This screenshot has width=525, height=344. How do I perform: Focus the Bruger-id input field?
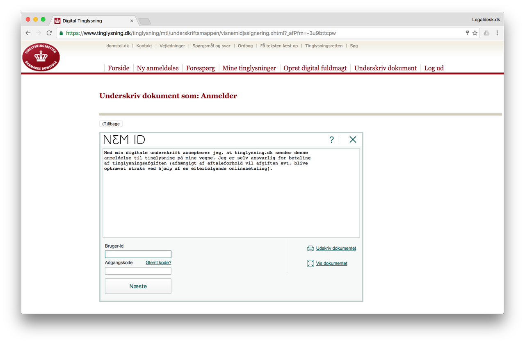(138, 254)
